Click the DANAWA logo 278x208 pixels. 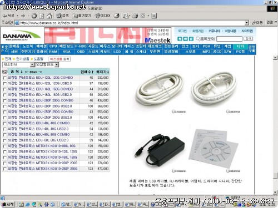(x=21, y=35)
